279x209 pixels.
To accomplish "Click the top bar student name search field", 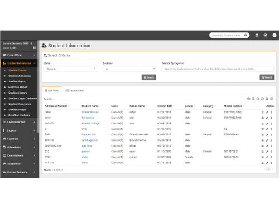I will (x=226, y=35).
